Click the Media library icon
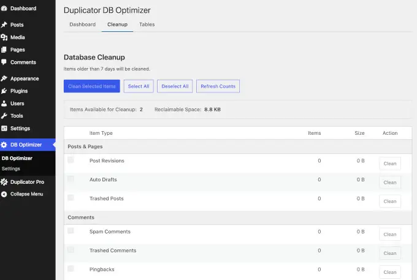Screen dimensions: 417x280 tap(4, 37)
